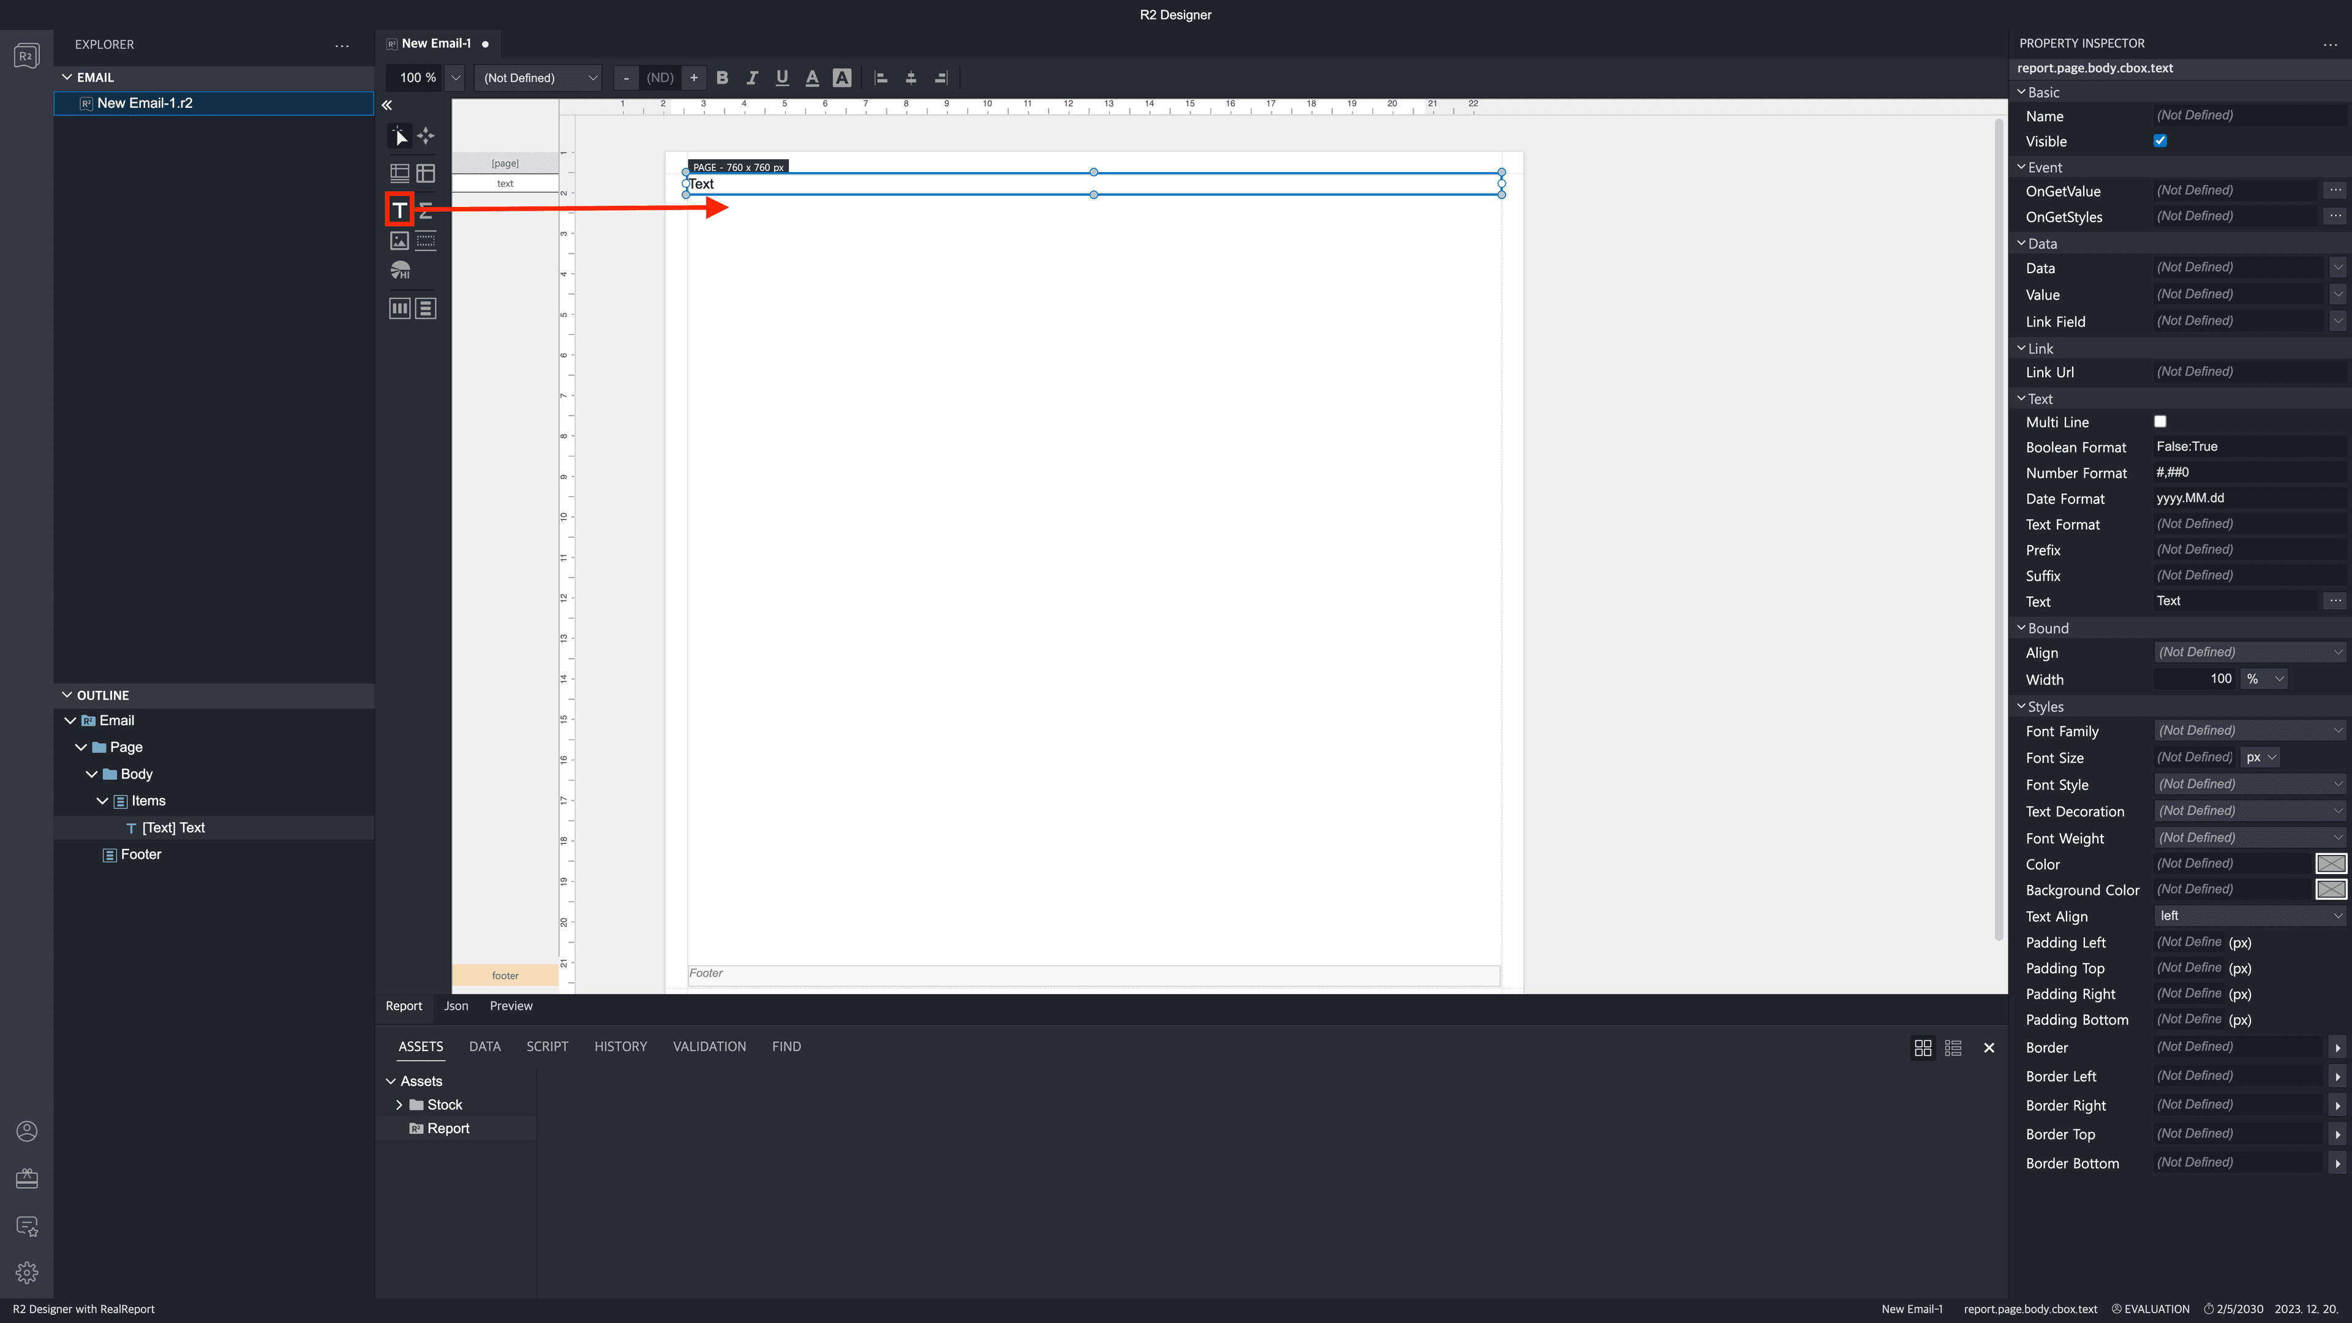Toggle bold formatting
The width and height of the screenshot is (2352, 1323).
(x=722, y=78)
